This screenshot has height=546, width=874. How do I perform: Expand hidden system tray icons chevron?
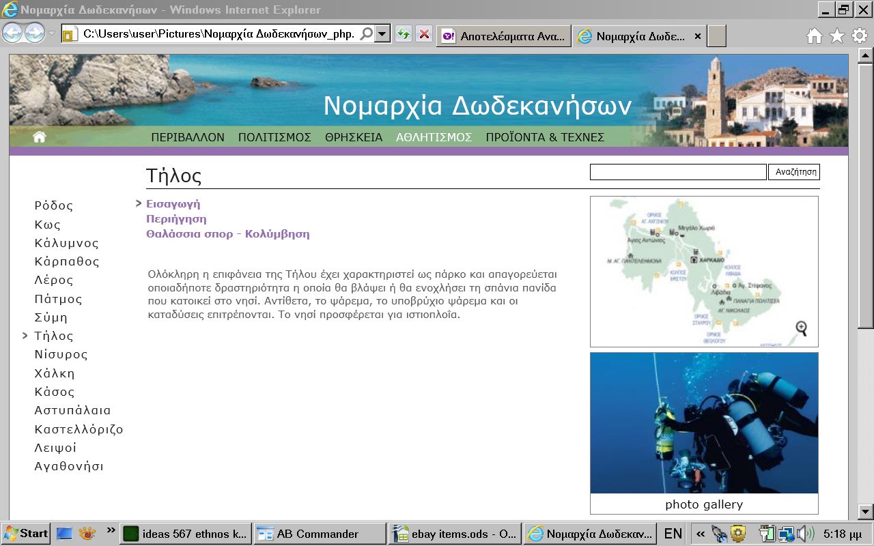(x=700, y=534)
